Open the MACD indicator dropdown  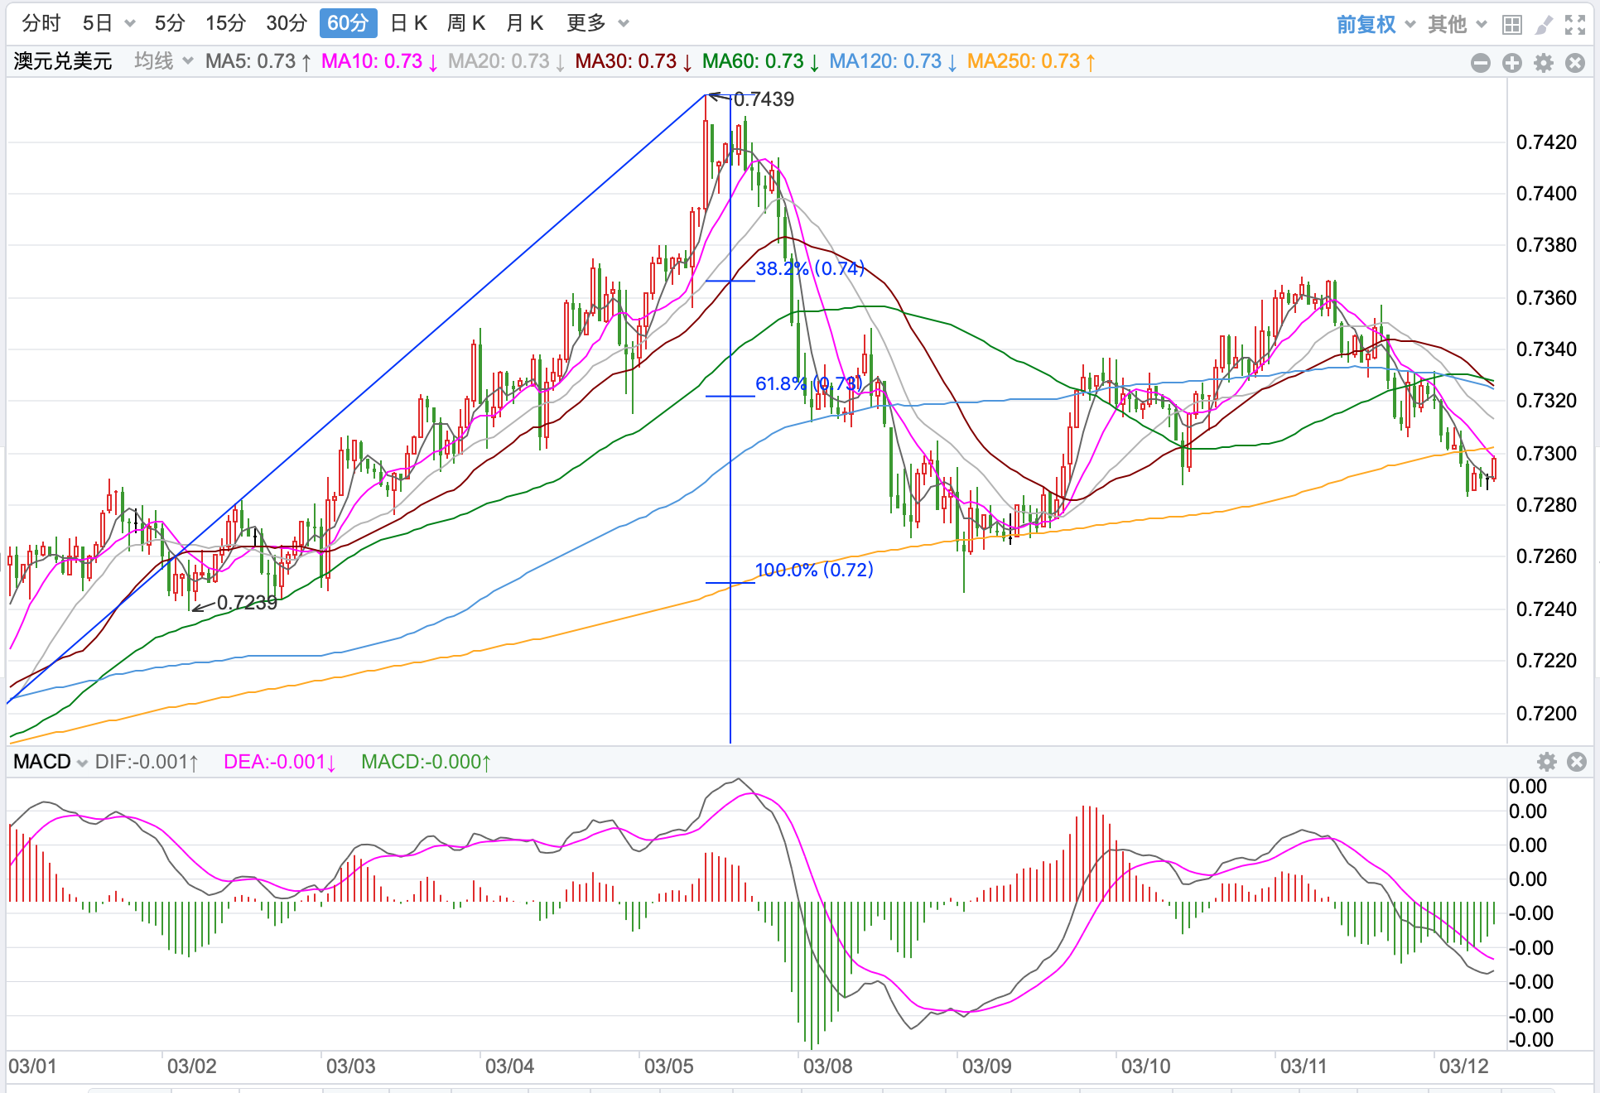click(x=51, y=762)
